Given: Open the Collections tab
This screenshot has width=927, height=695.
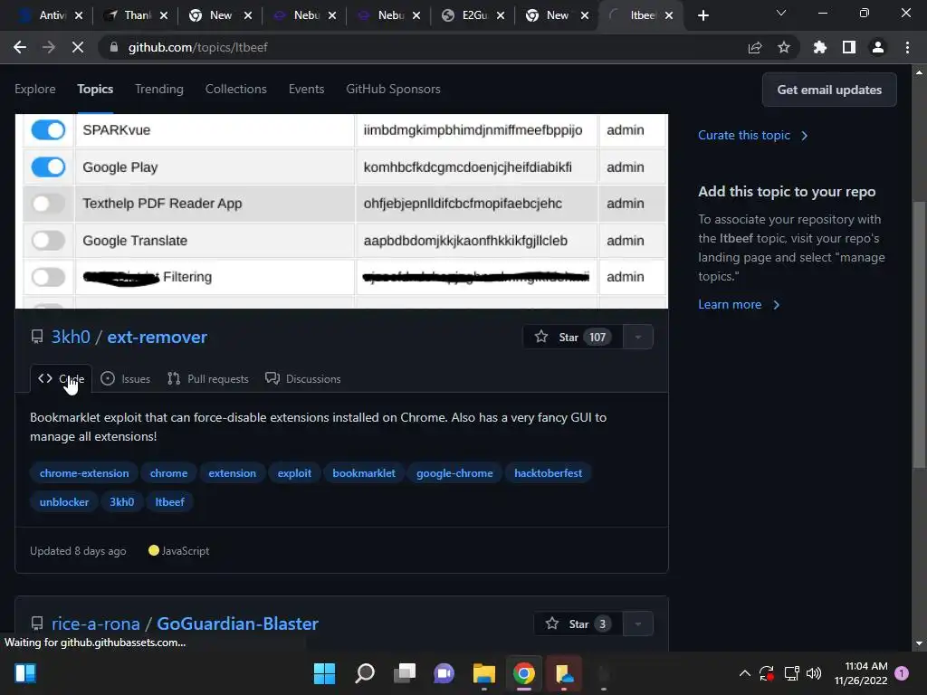Looking at the screenshot, I should (236, 89).
